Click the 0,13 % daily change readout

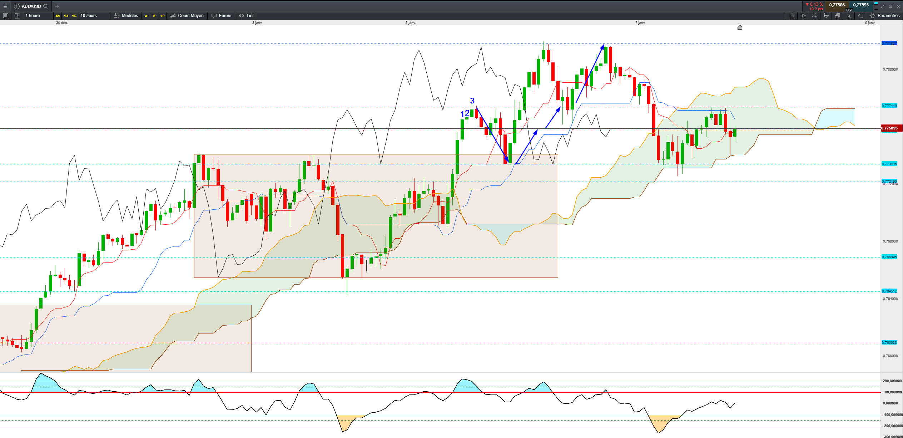[814, 4]
